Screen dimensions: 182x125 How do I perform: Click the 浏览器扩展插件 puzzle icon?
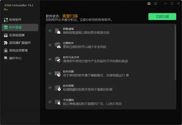tap(6, 43)
